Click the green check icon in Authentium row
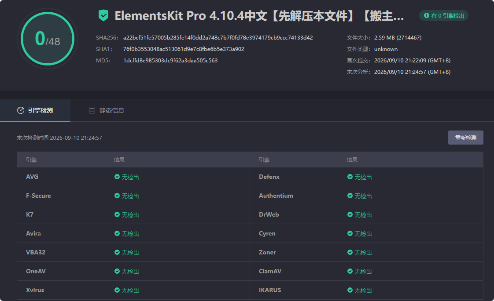The image size is (494, 301). pyautogui.click(x=350, y=196)
